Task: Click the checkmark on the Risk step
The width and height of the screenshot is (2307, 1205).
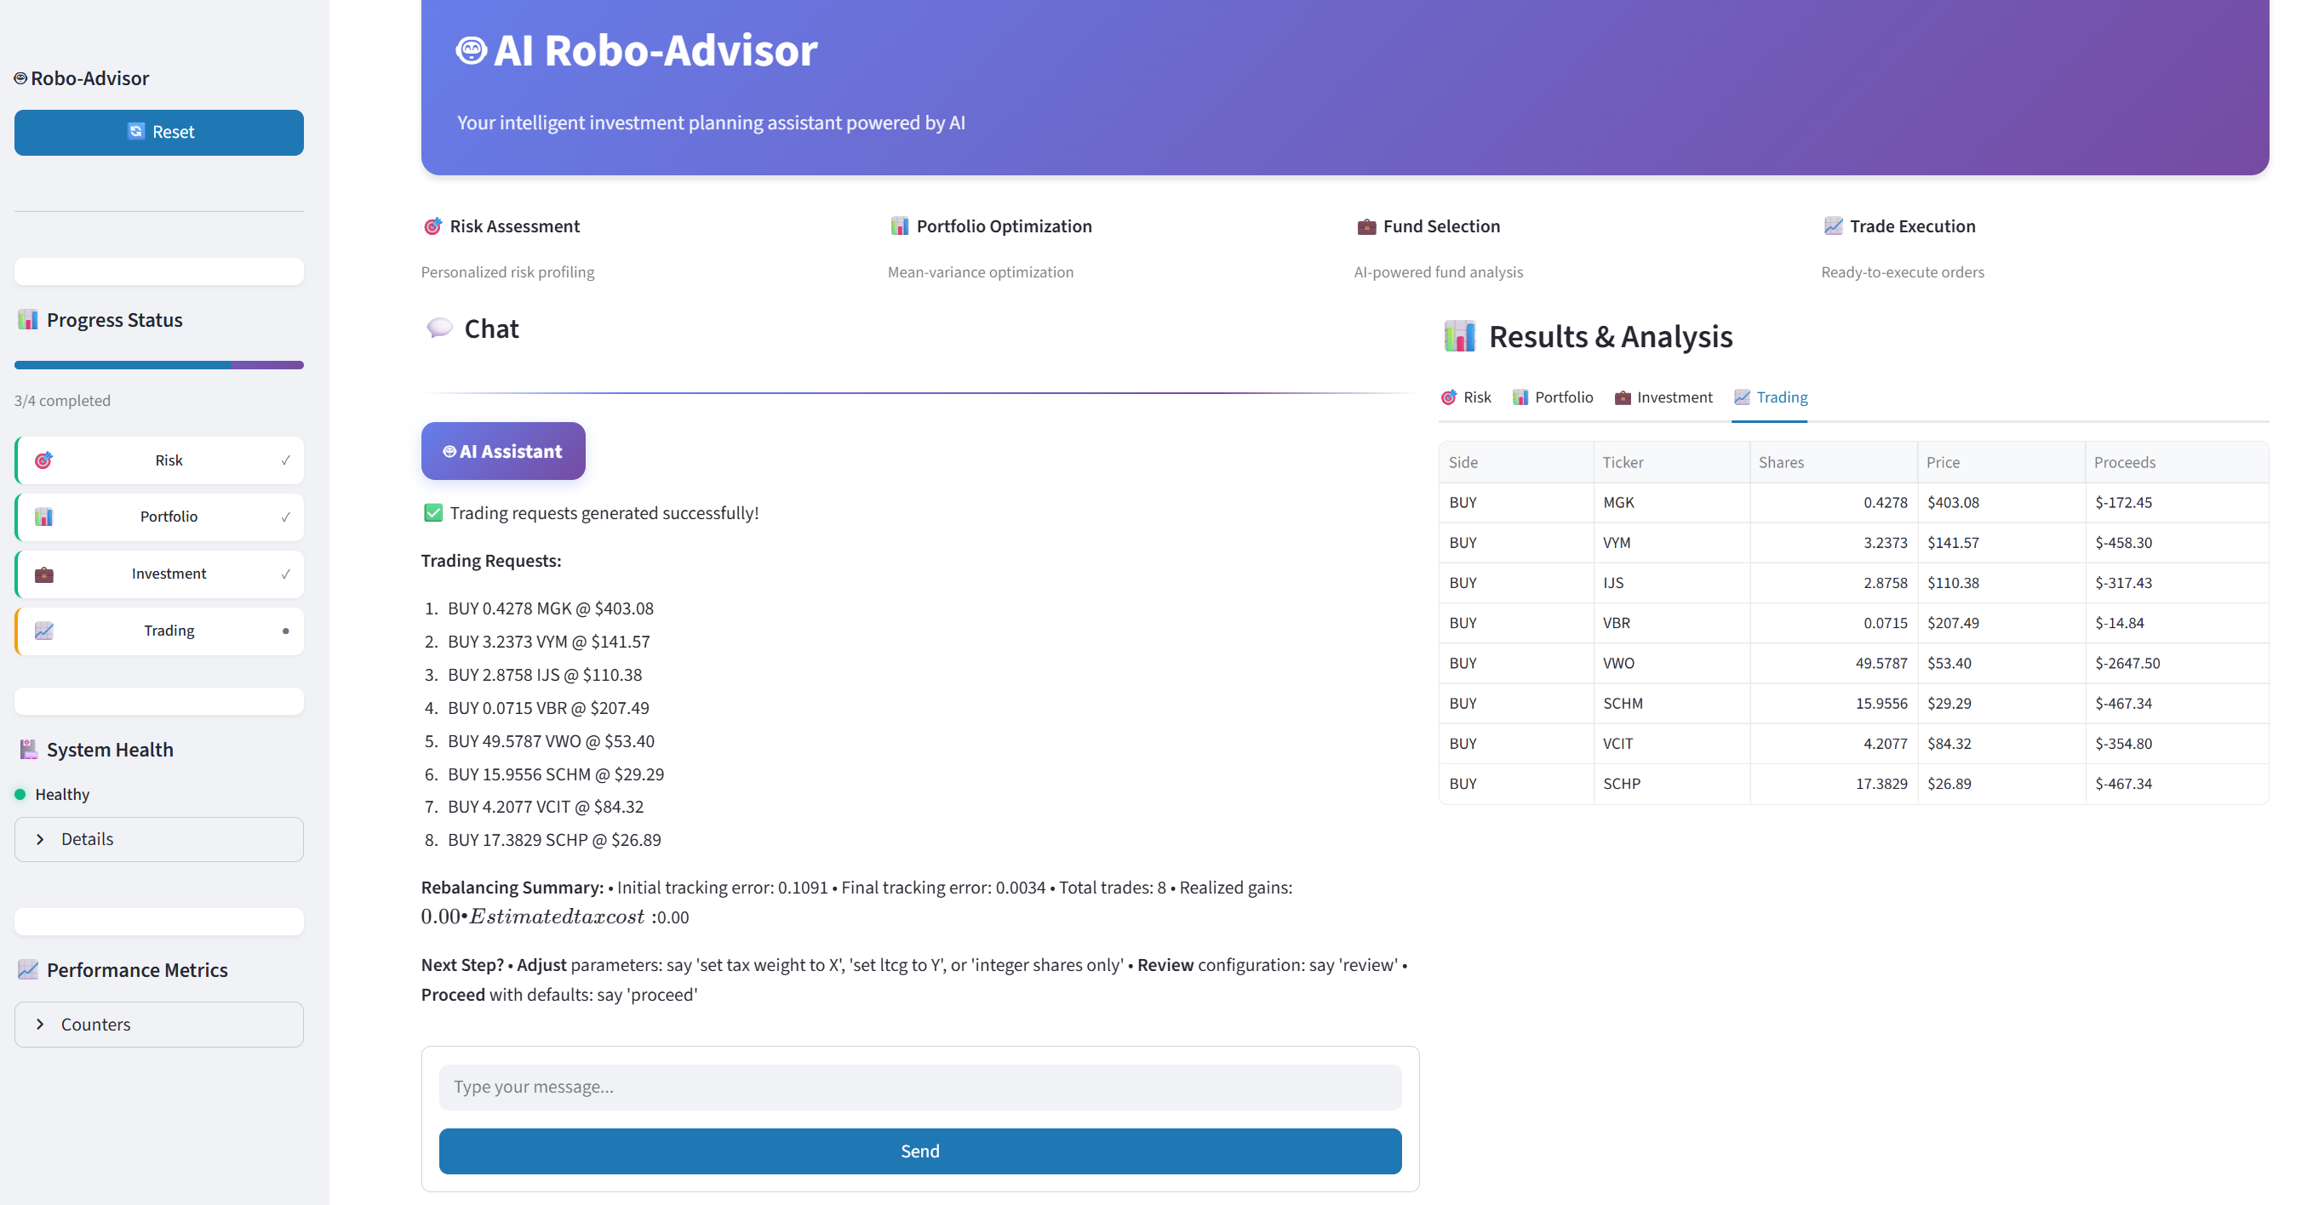Action: point(286,460)
